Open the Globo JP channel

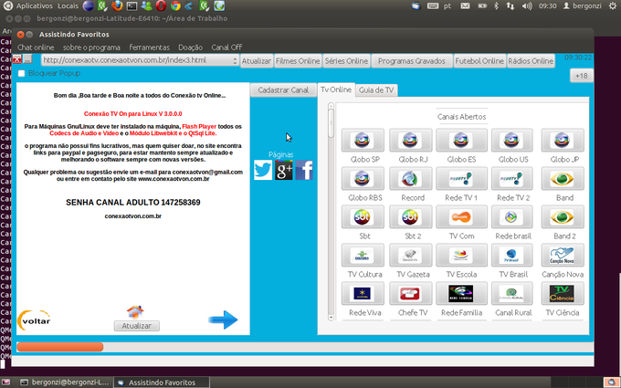(x=563, y=141)
